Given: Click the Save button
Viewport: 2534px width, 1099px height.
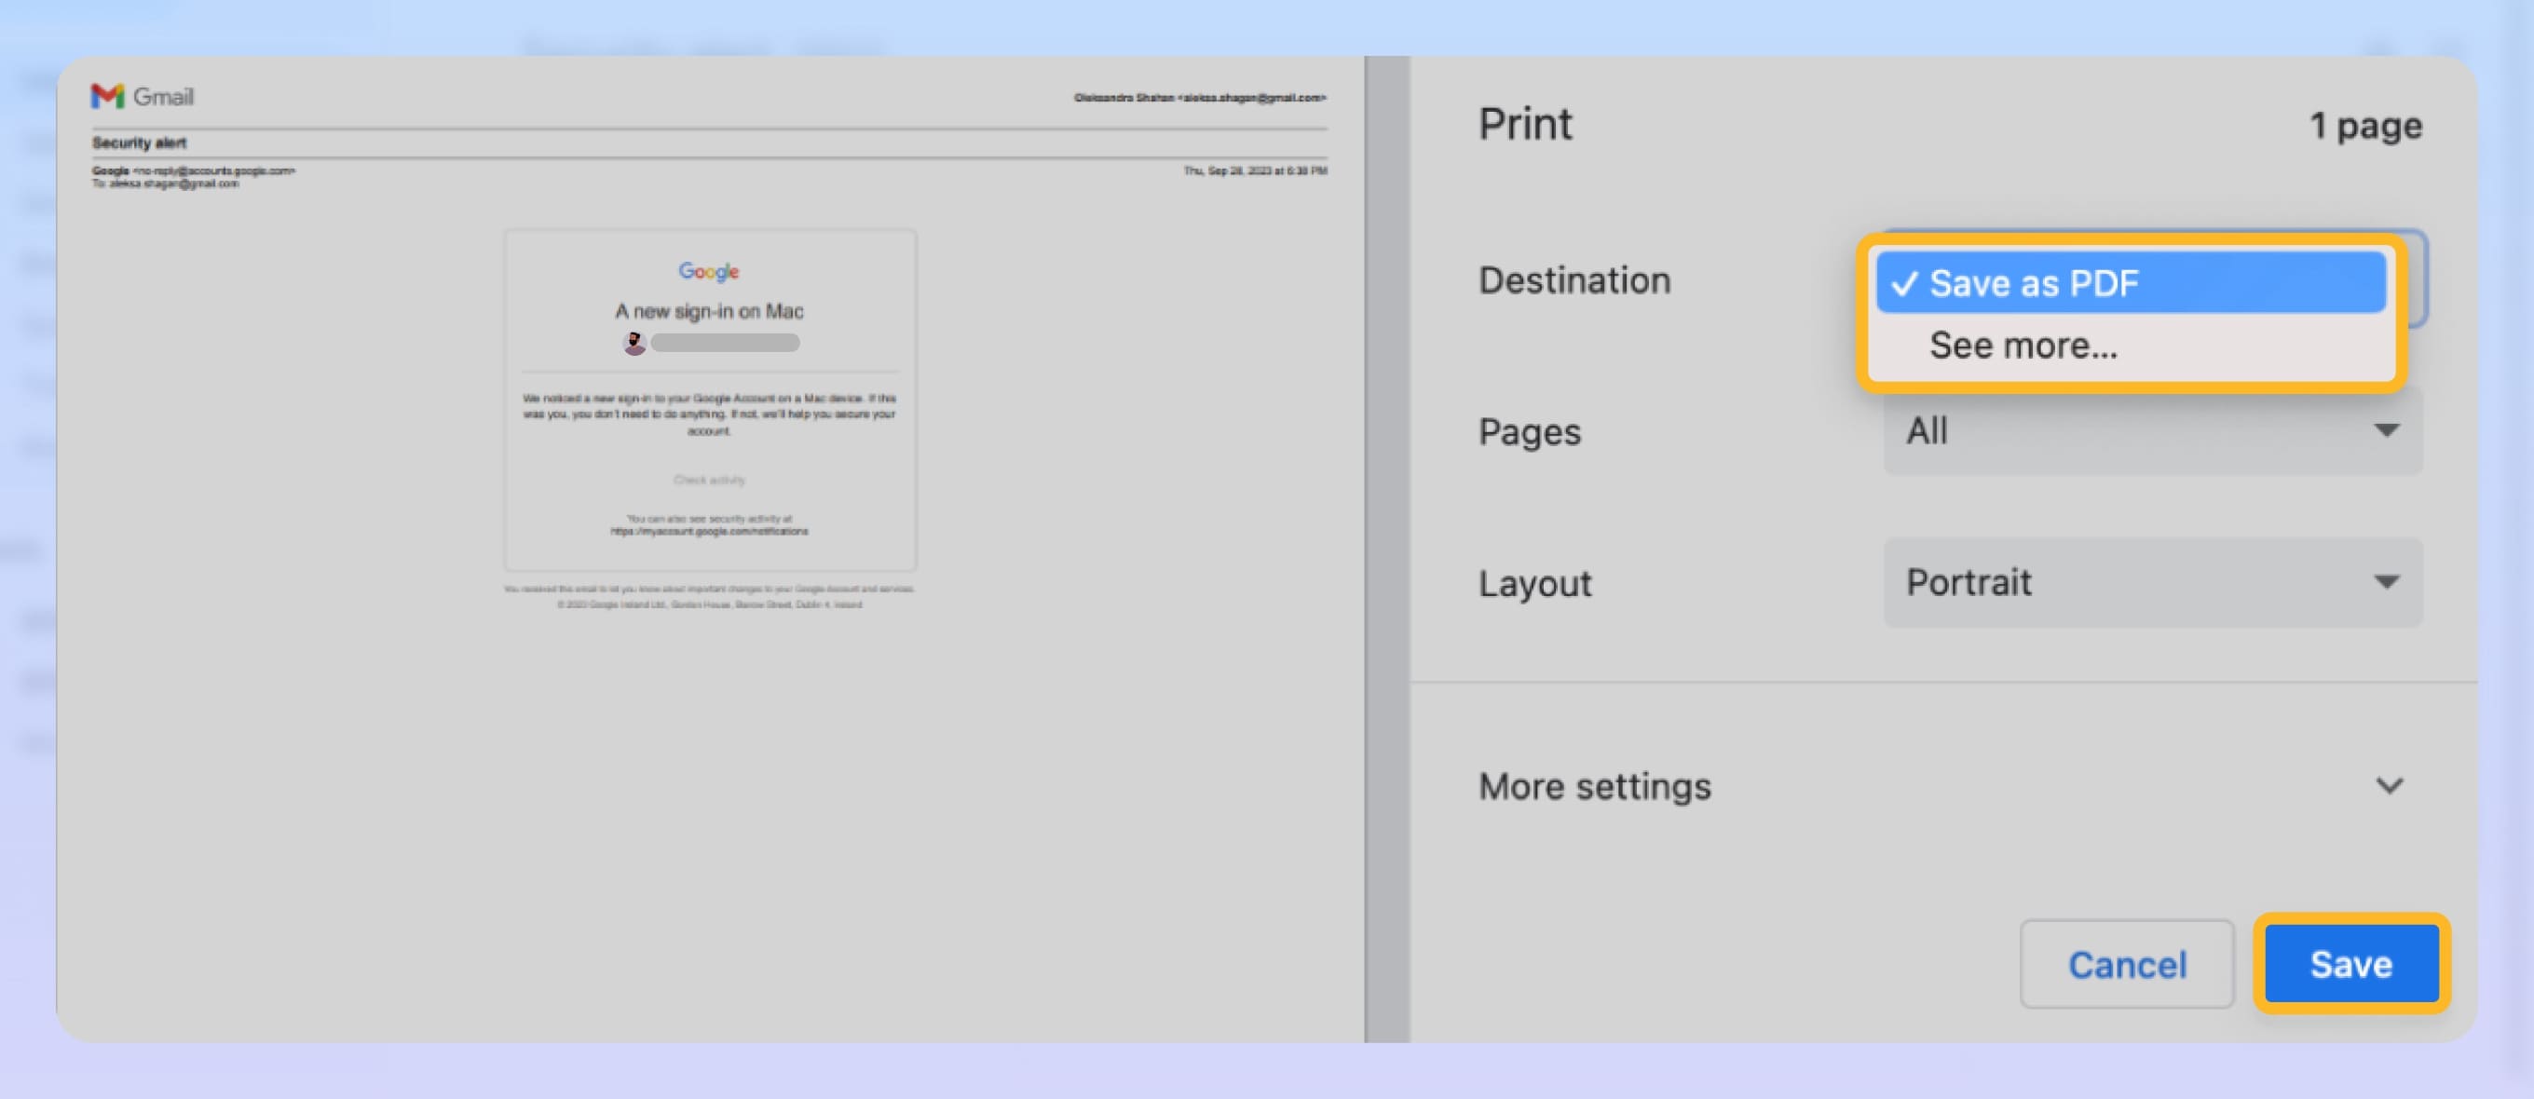Looking at the screenshot, I should 2352,963.
